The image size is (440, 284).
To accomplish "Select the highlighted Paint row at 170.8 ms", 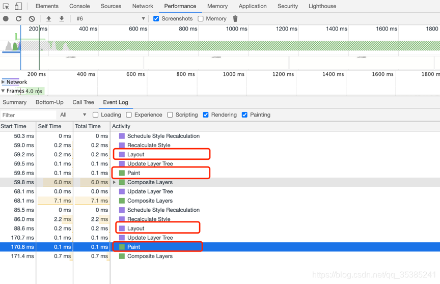I will (x=220, y=247).
